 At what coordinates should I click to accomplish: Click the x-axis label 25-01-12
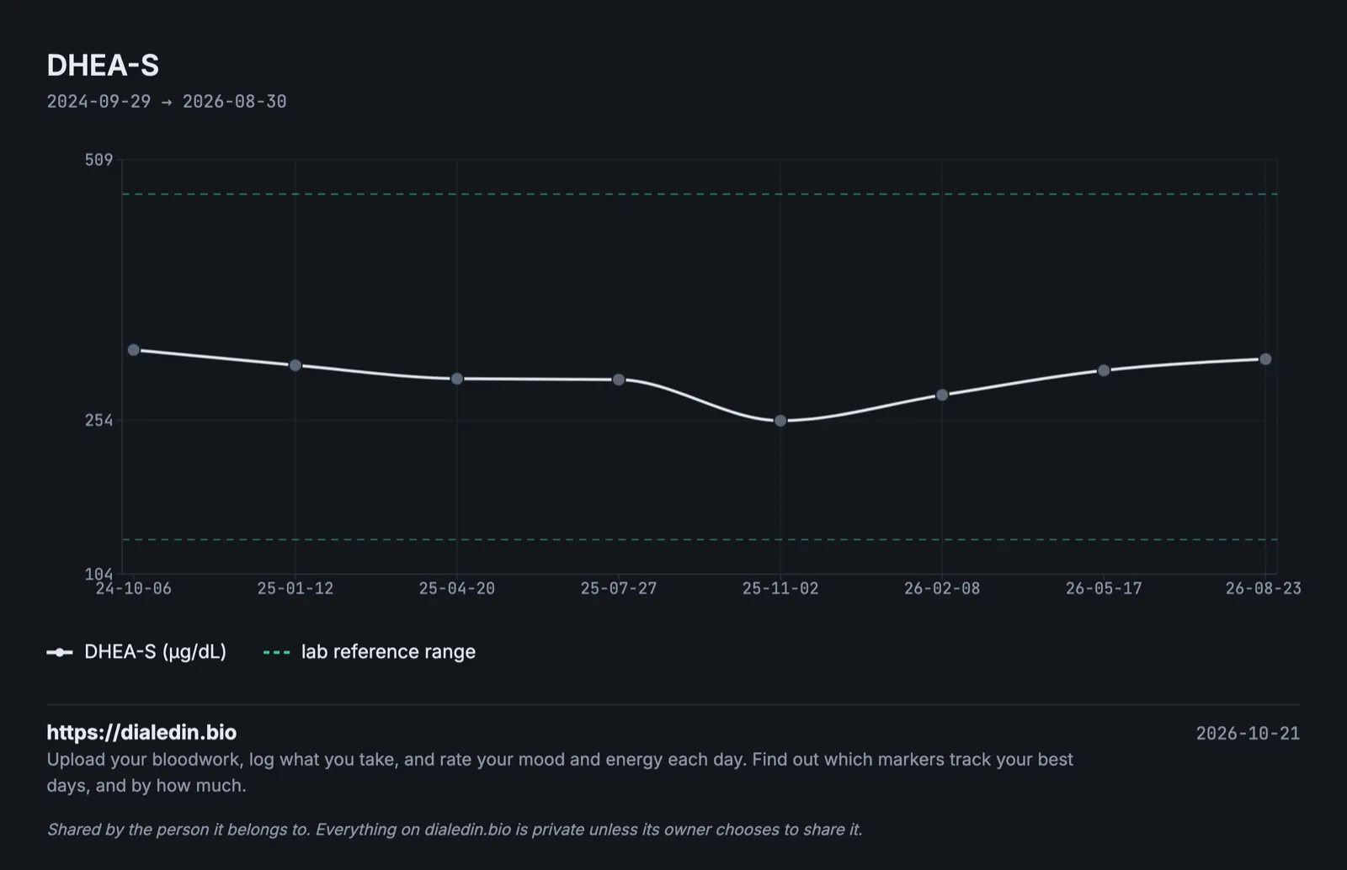[x=295, y=589]
